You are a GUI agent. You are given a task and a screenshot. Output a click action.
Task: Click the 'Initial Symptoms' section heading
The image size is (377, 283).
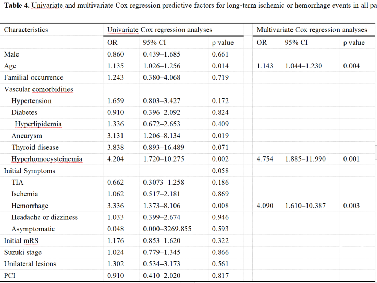(x=29, y=171)
